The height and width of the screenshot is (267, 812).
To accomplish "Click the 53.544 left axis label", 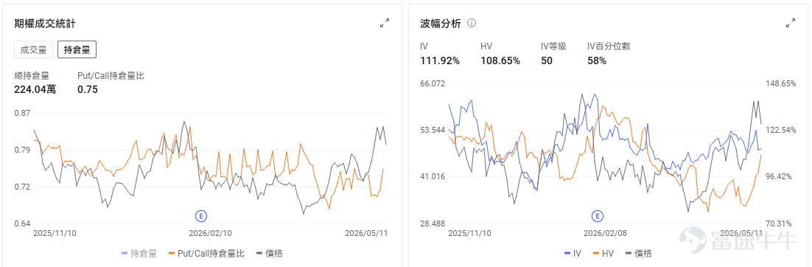I will tap(433, 130).
